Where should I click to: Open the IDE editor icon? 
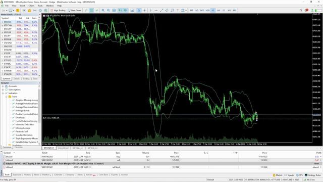pos(24,10)
